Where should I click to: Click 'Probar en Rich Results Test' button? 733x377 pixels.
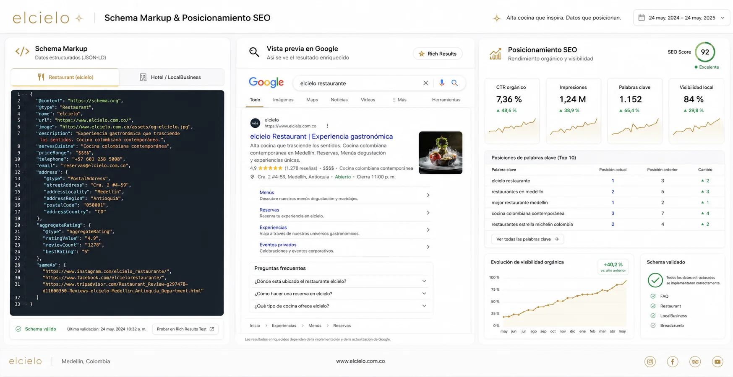pyautogui.click(x=185, y=329)
